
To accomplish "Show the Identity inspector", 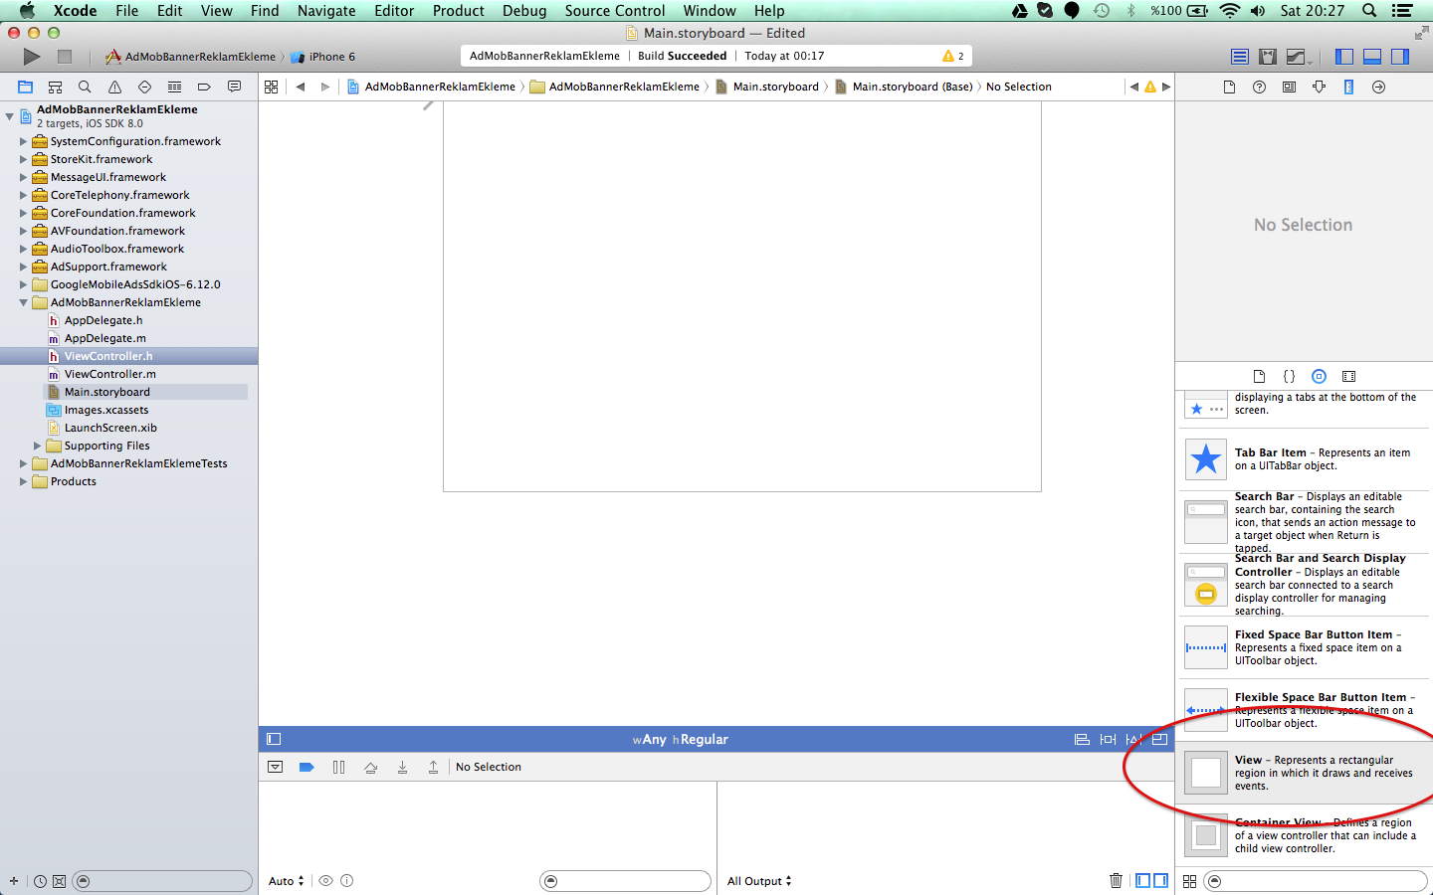I will click(x=1289, y=87).
